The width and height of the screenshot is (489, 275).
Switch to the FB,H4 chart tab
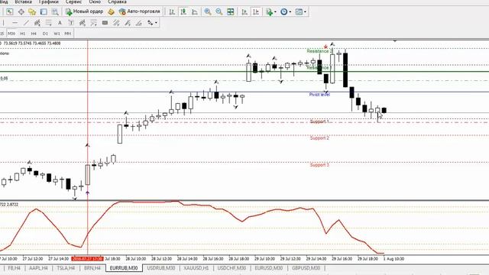pyautogui.click(x=14, y=268)
